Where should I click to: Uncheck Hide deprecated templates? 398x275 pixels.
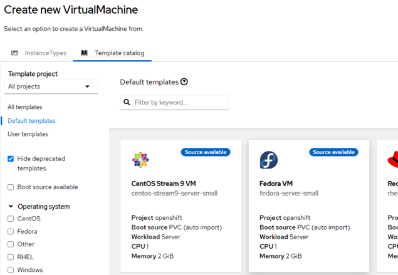point(11,159)
